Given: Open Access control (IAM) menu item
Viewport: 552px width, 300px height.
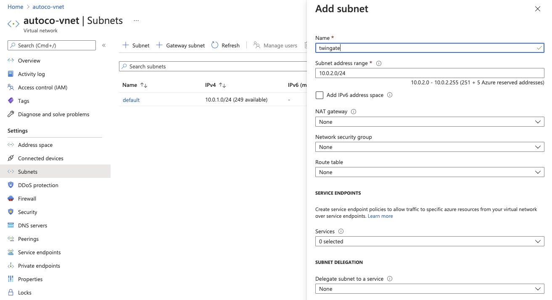Looking at the screenshot, I should [42, 87].
